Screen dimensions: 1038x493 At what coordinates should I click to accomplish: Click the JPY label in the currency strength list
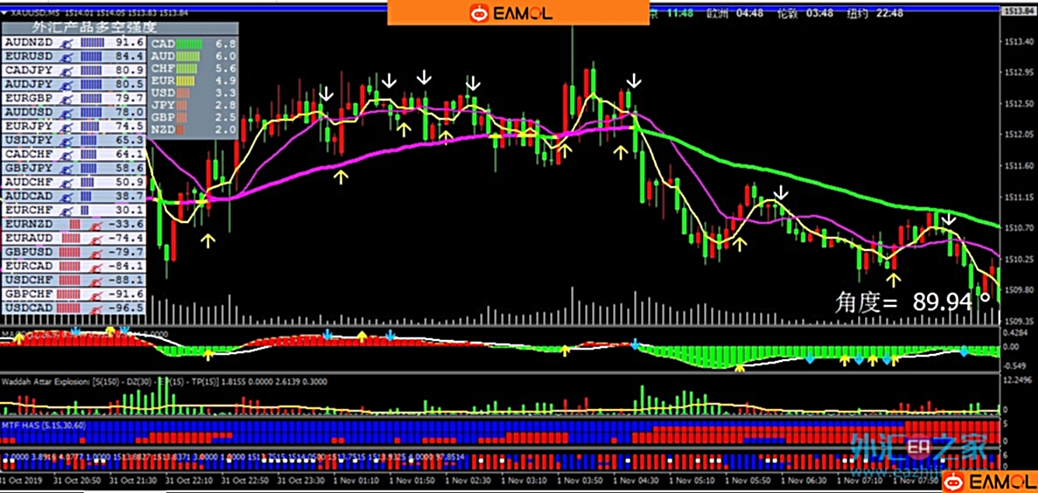[164, 105]
